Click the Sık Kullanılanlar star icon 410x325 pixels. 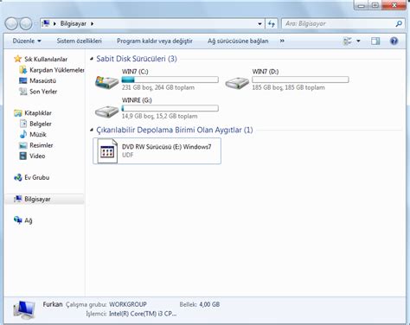click(x=18, y=59)
